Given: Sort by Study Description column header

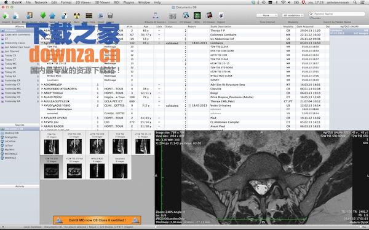Looking at the screenshot, I should [245, 26].
